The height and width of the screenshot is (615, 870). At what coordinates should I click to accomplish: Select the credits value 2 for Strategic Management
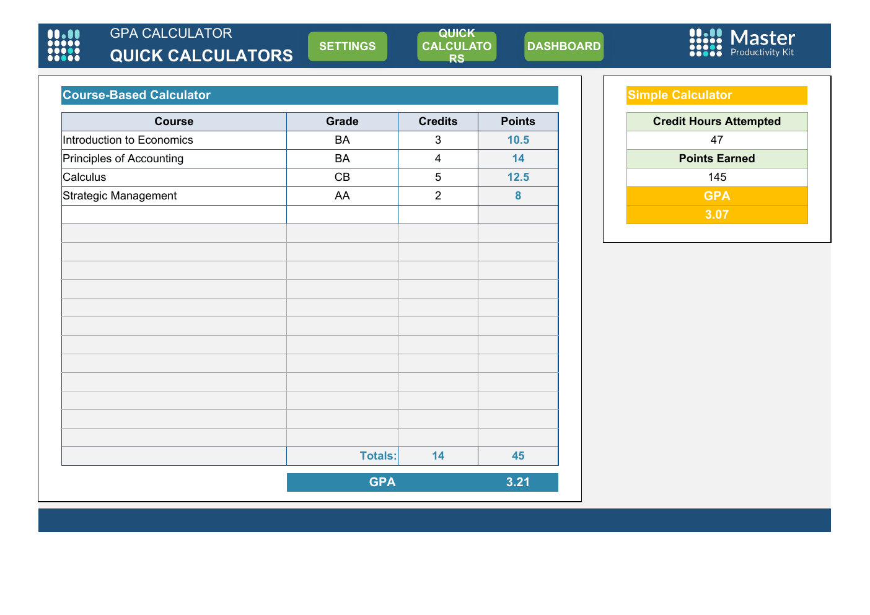[x=438, y=196]
